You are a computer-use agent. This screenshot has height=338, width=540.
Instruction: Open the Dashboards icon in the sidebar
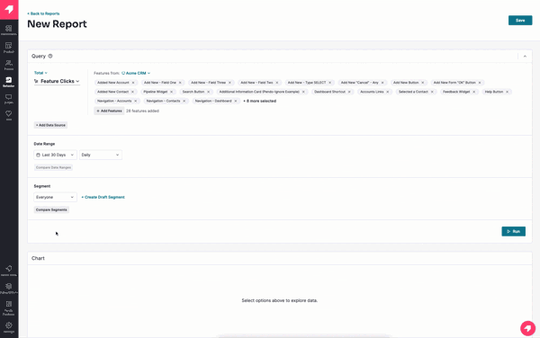point(9,30)
